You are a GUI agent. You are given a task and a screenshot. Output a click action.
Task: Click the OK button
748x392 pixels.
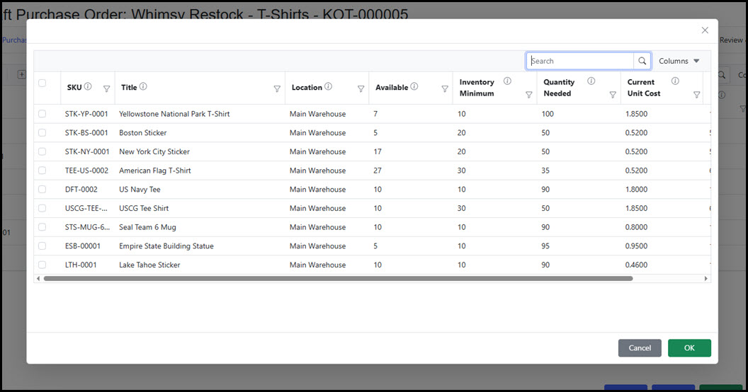click(688, 348)
